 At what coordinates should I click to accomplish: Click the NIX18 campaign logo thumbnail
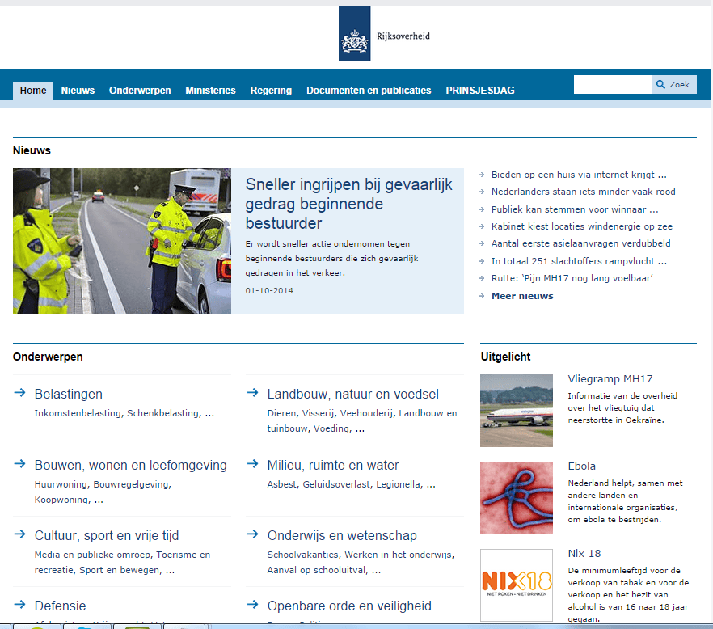517,585
